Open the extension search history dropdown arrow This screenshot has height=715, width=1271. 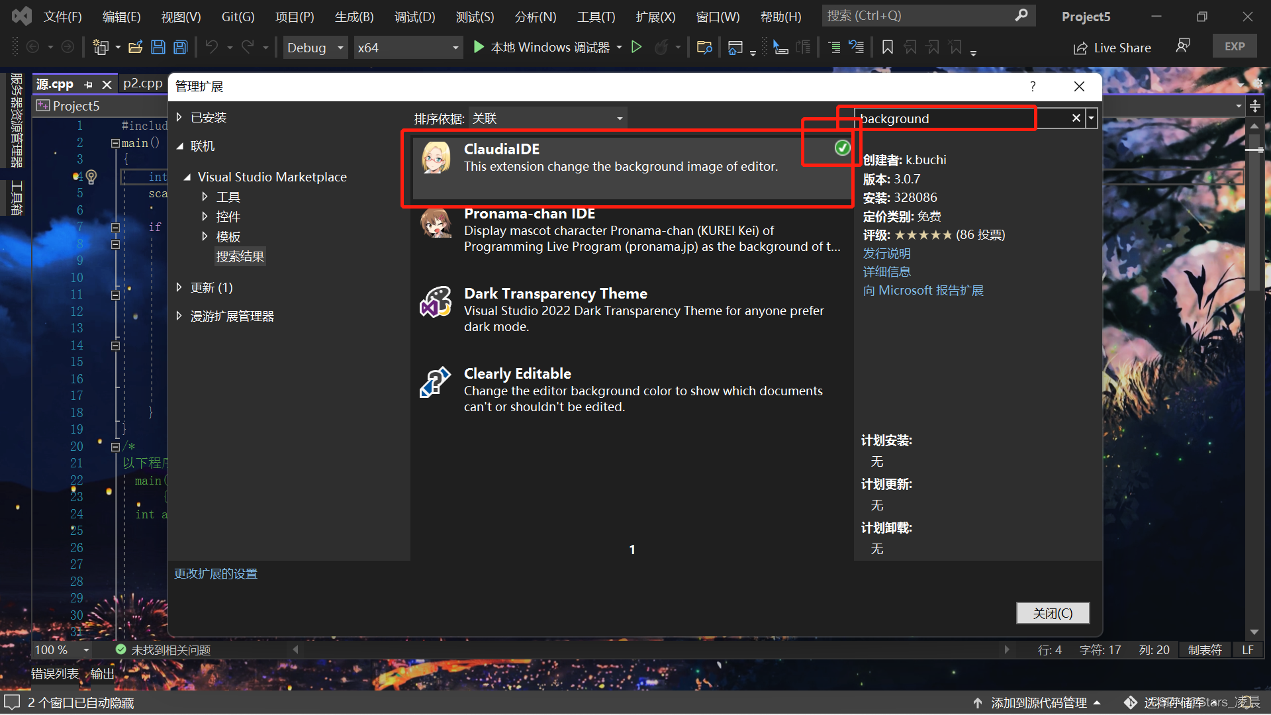point(1091,119)
